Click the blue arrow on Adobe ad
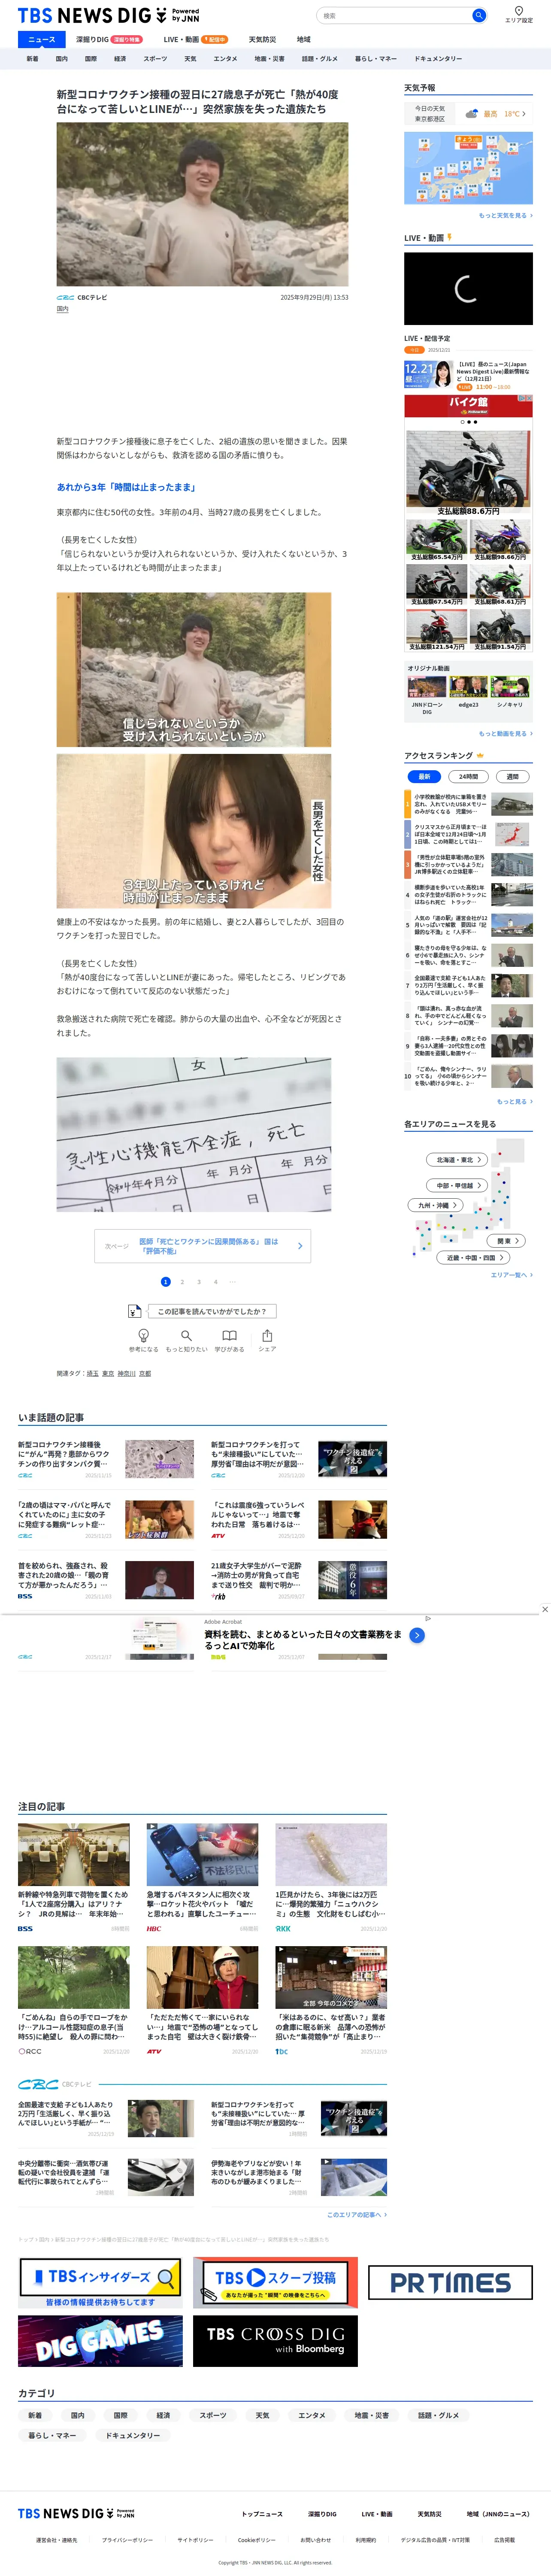The image size is (551, 2576). click(x=417, y=1635)
